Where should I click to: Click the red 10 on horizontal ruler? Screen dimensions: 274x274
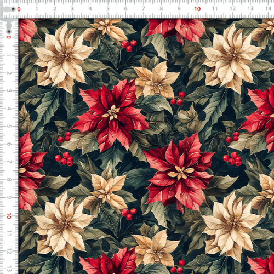197,9
